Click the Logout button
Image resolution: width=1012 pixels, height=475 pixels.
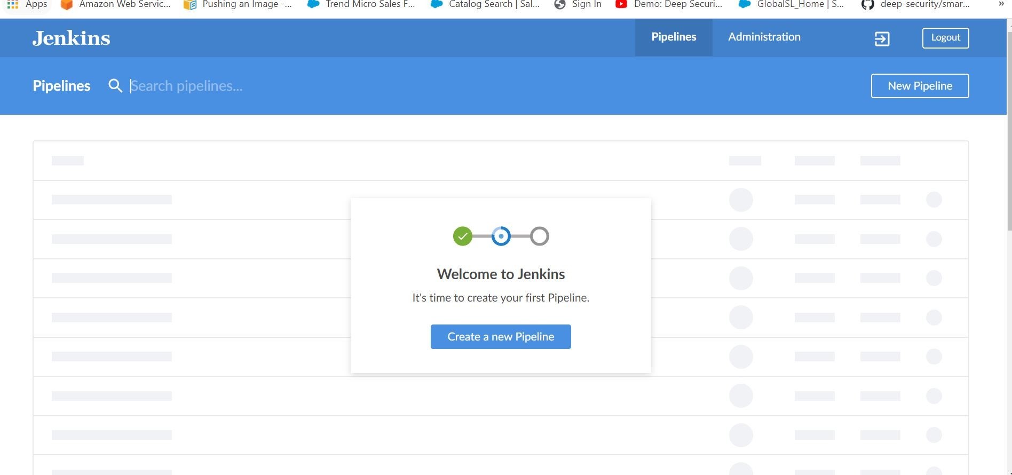point(945,38)
